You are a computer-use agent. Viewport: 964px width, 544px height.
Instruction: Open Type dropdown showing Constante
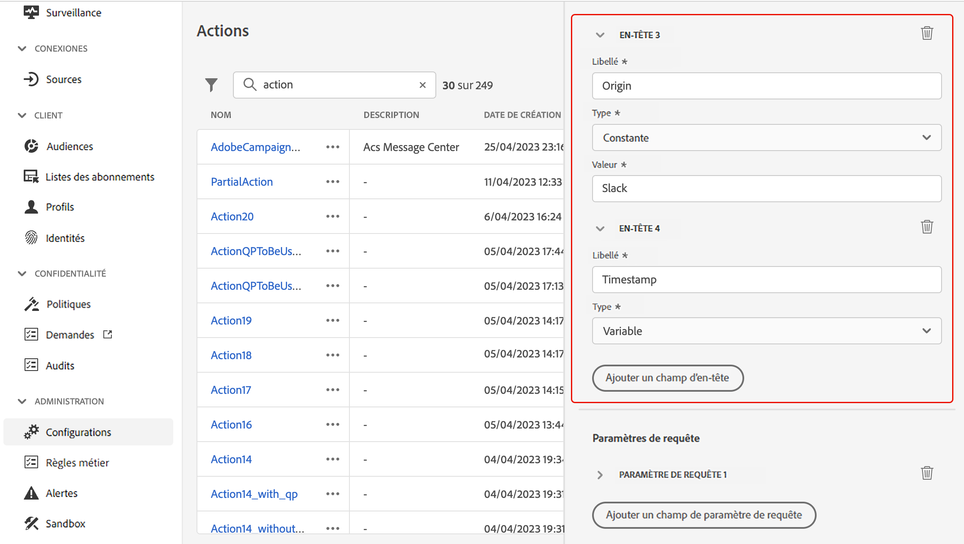pyautogui.click(x=766, y=138)
